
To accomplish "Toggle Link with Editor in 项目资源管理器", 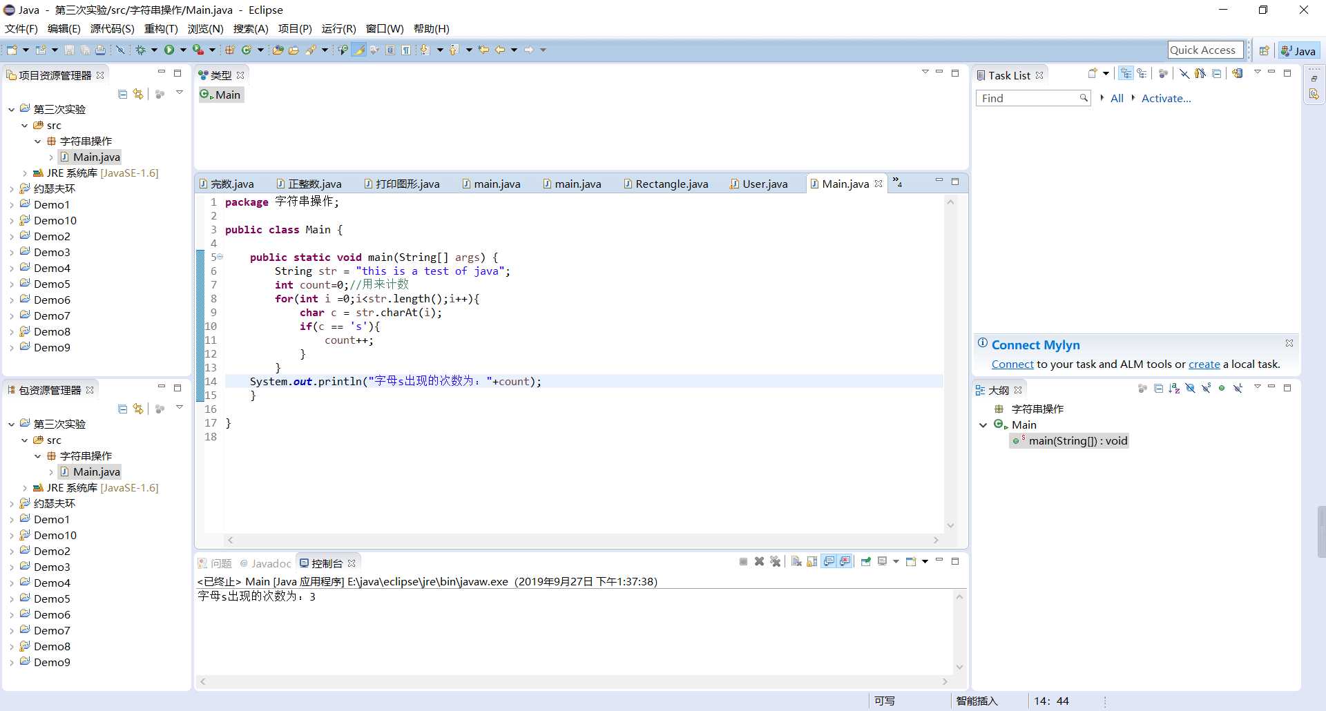I will (x=138, y=94).
